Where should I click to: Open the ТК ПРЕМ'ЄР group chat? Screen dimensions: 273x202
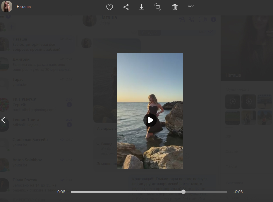click(x=37, y=105)
